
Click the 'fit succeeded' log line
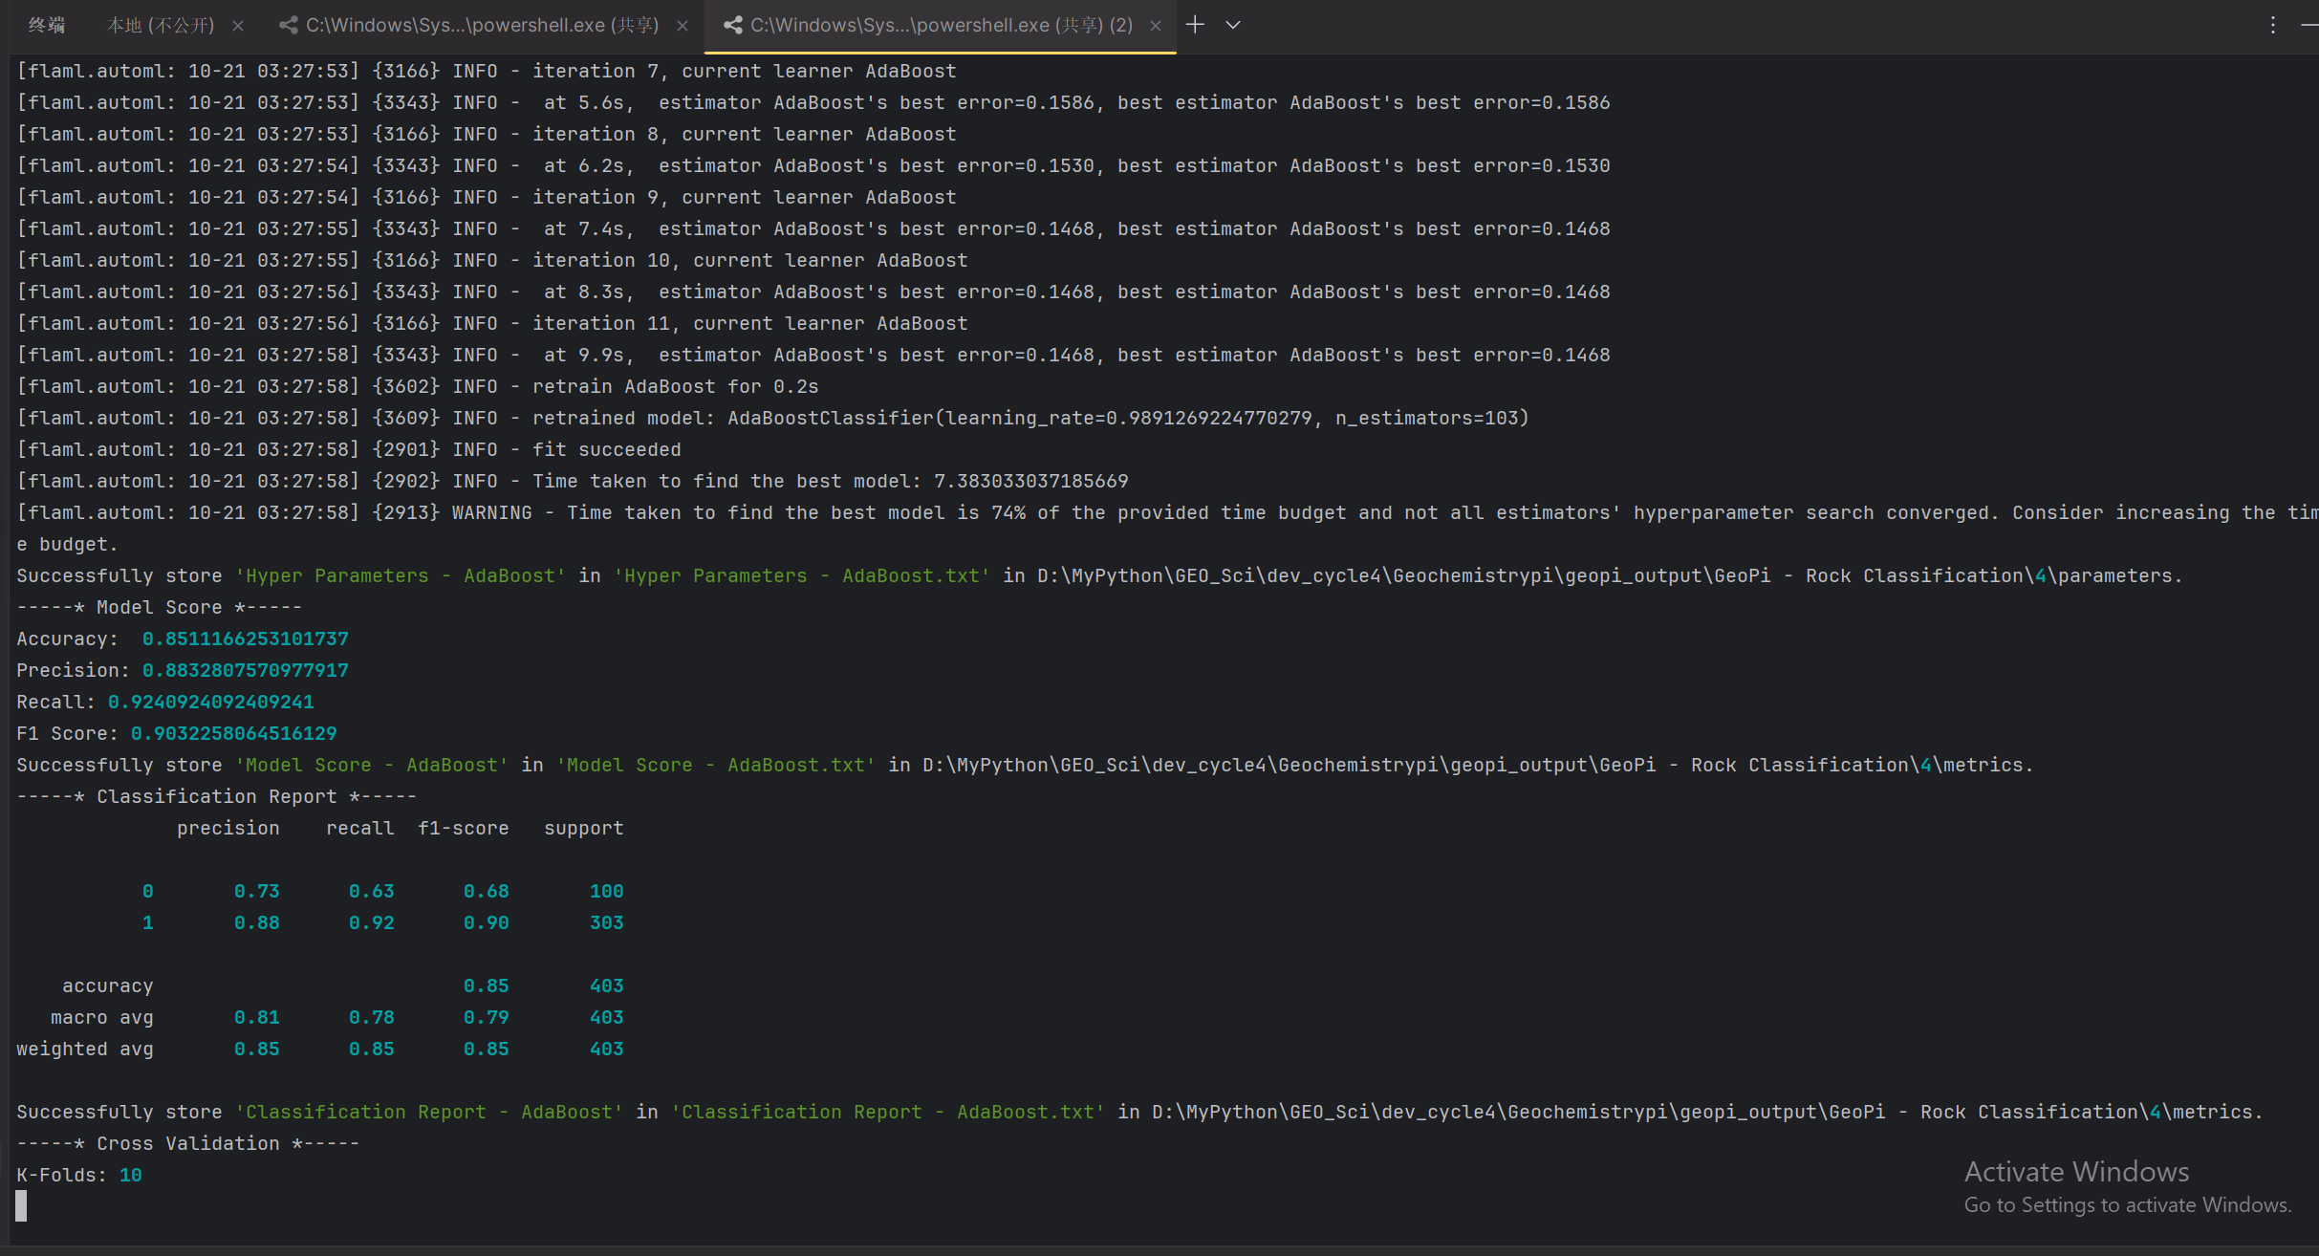point(349,449)
